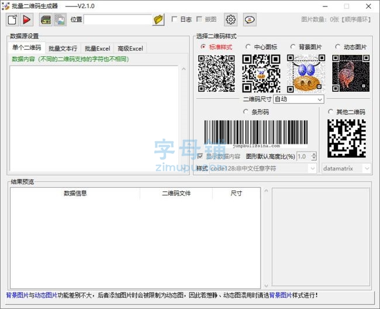Expand the code128 barcode style dropdown
380x309 pixels.
(313, 169)
